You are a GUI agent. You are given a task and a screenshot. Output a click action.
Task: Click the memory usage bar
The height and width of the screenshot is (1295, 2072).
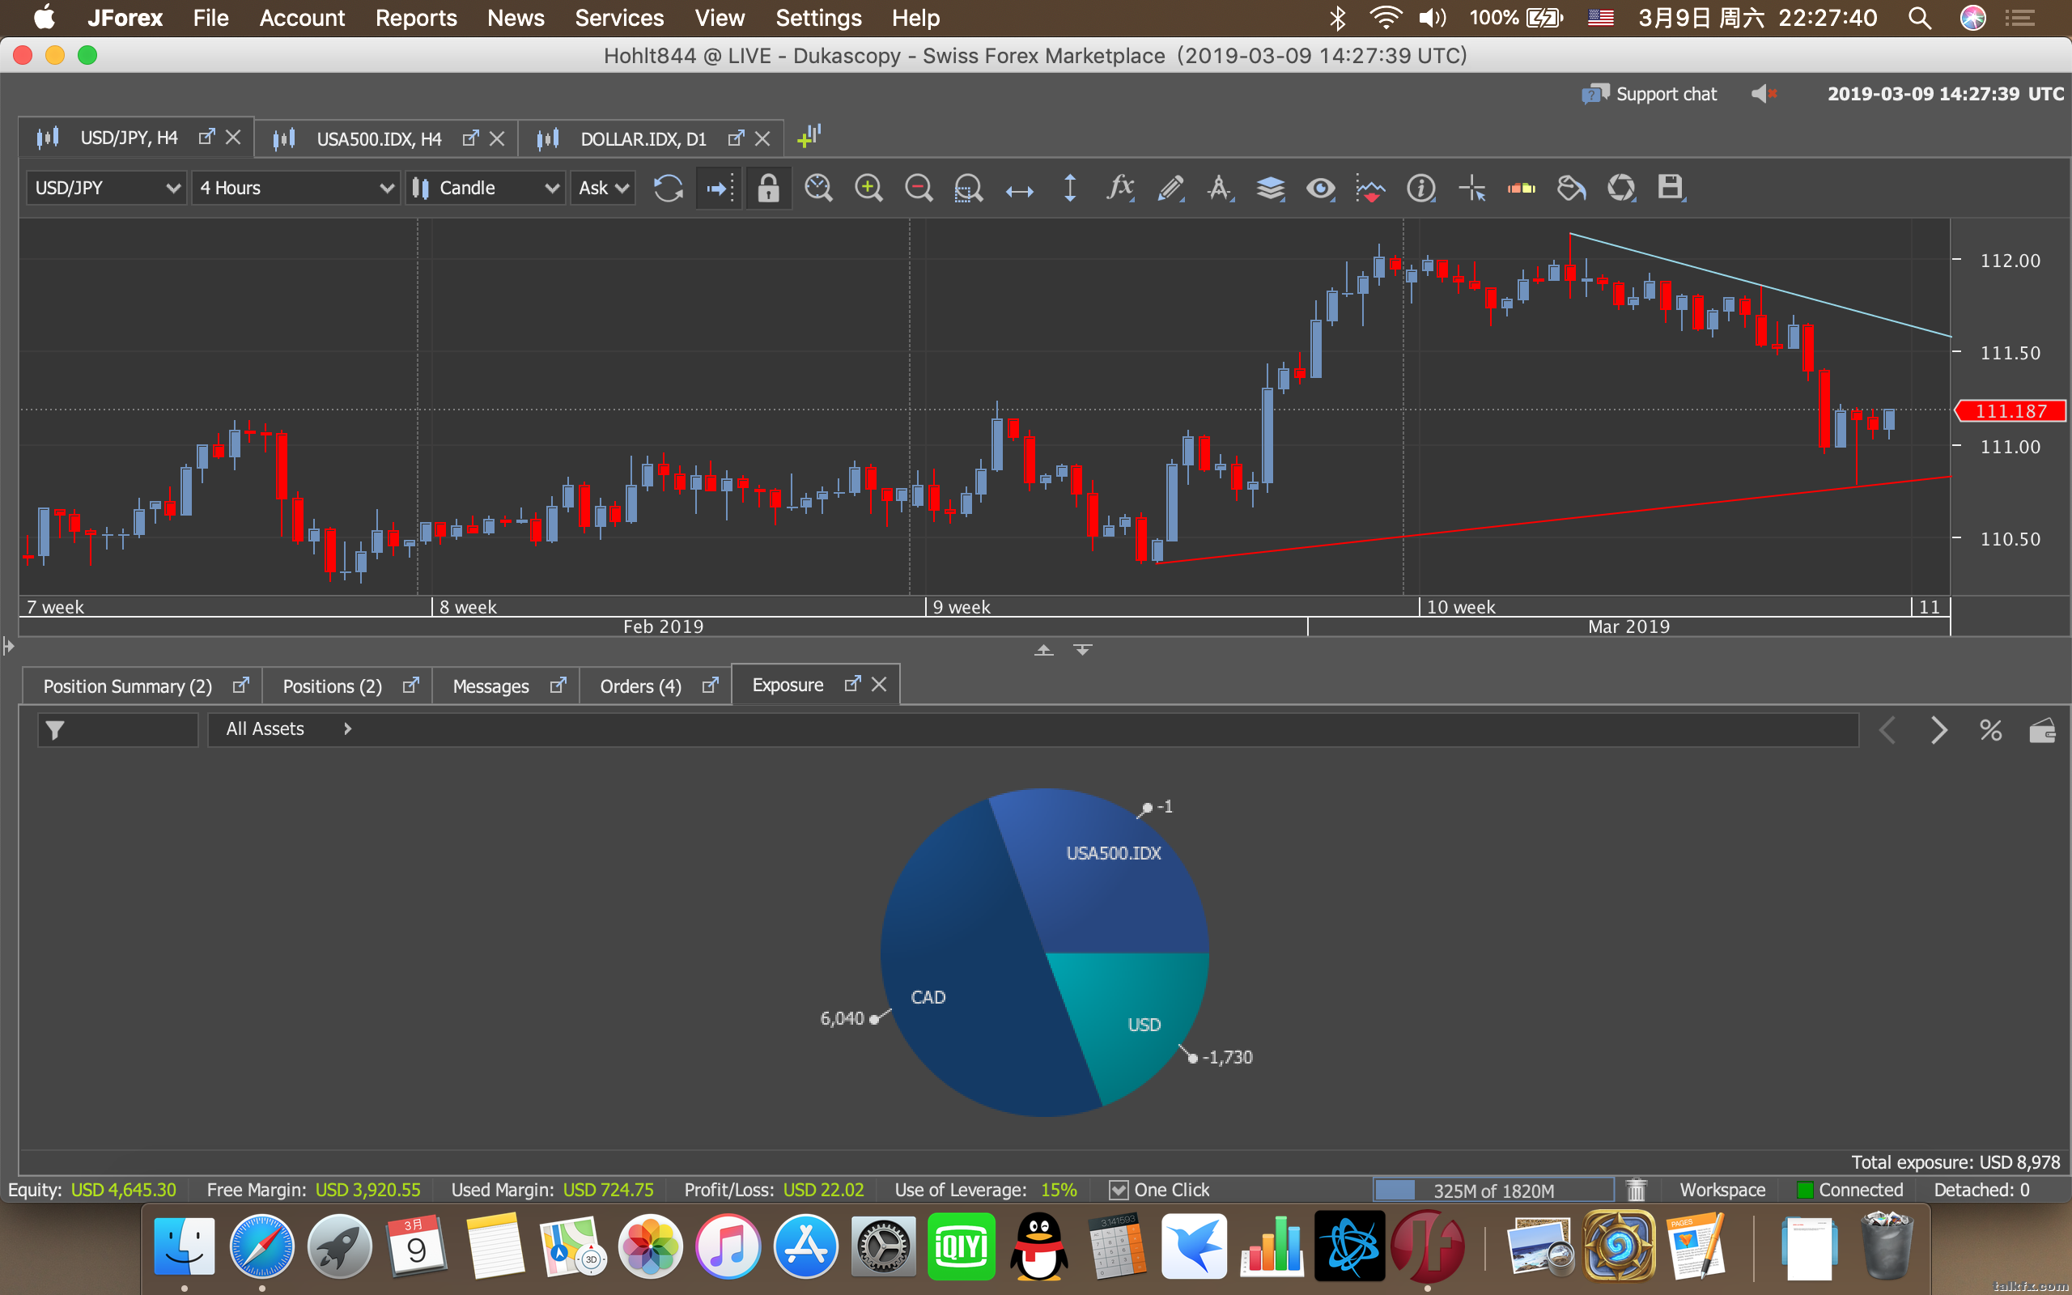pos(1493,1191)
